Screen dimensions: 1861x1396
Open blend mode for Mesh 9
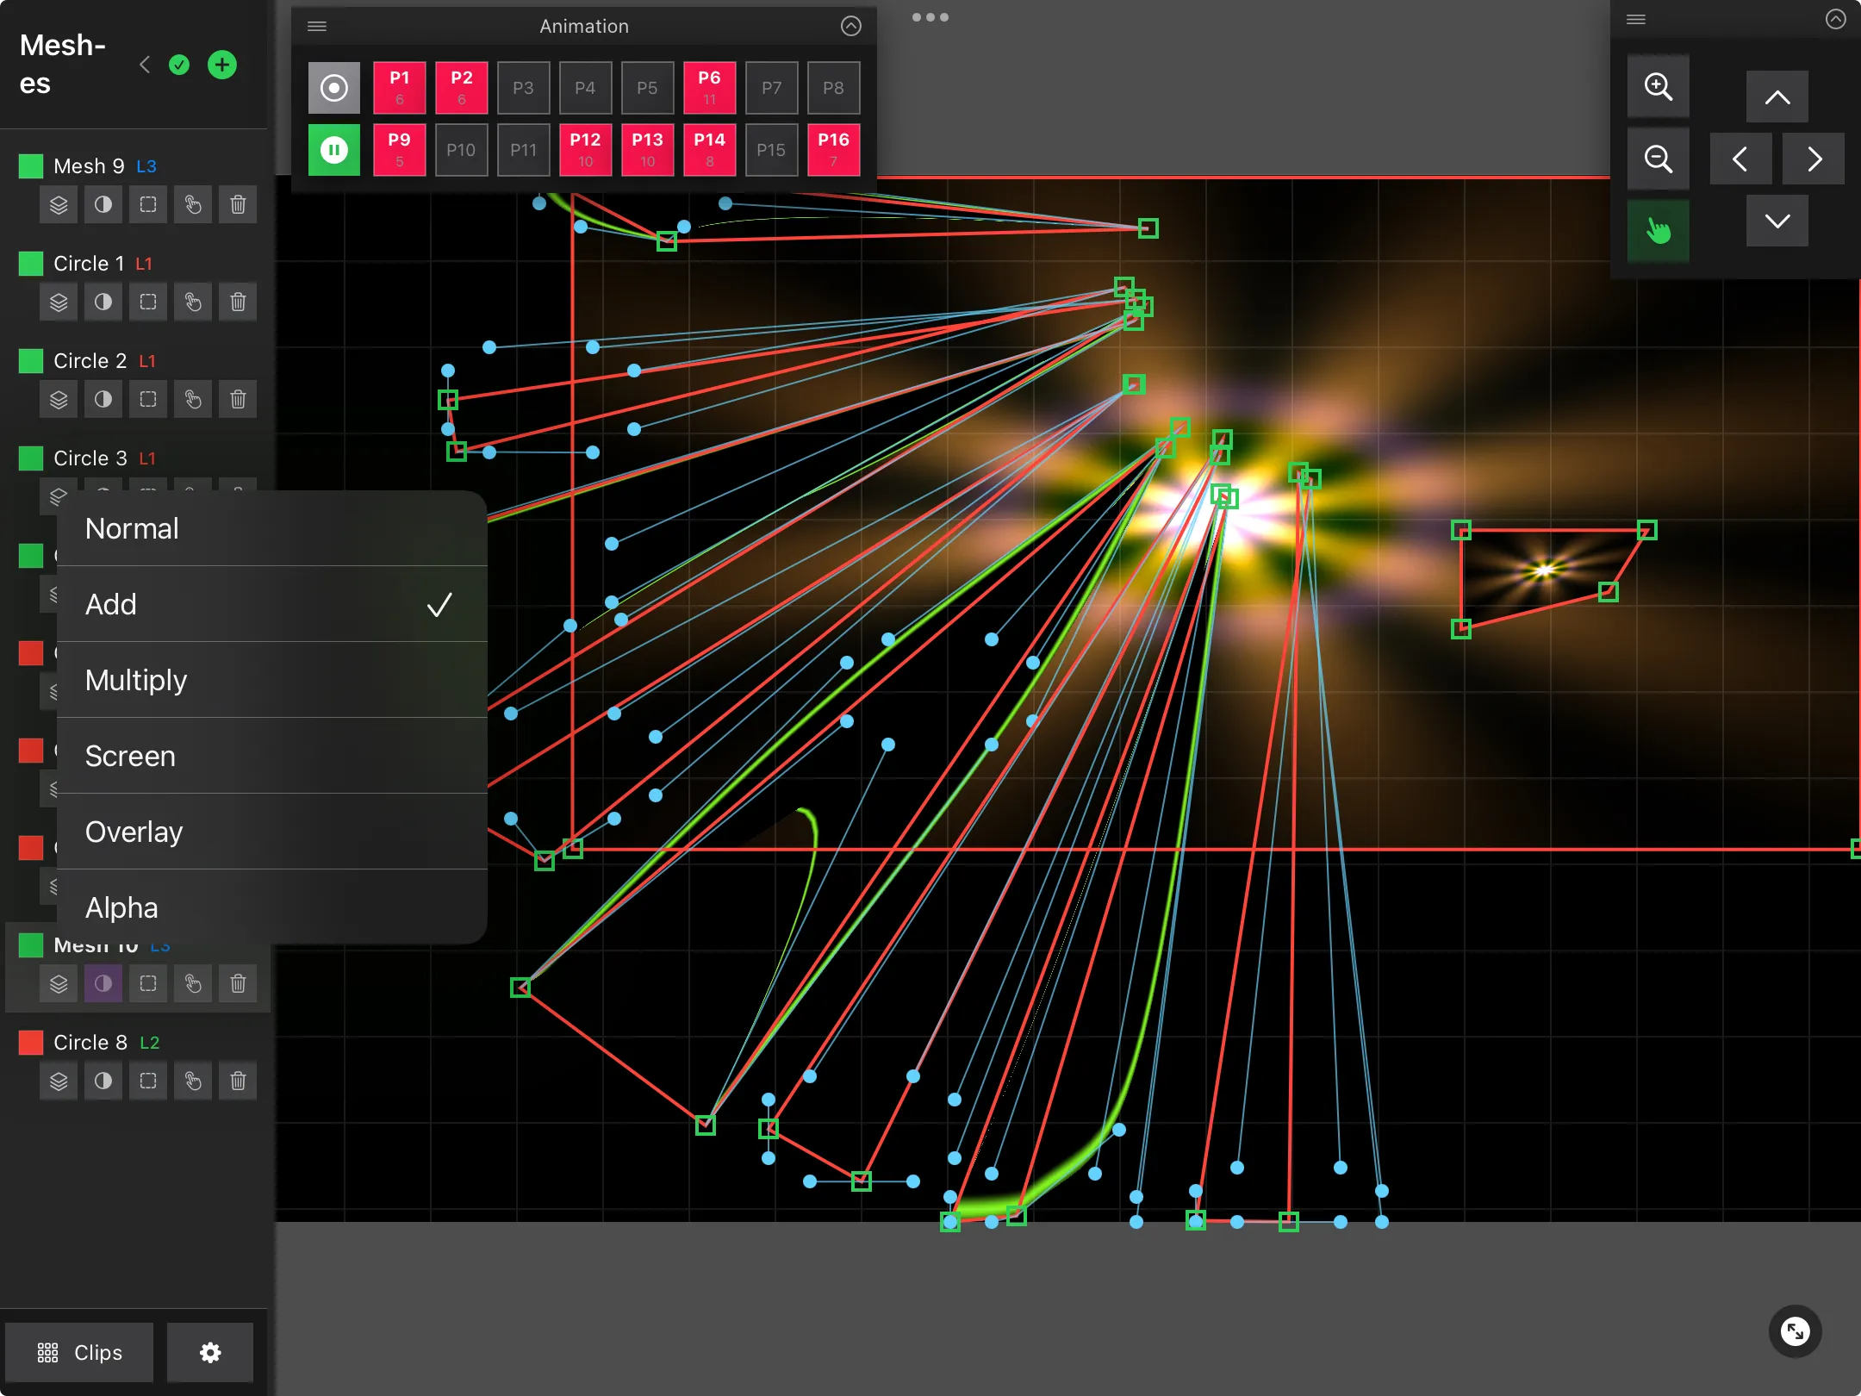(103, 205)
